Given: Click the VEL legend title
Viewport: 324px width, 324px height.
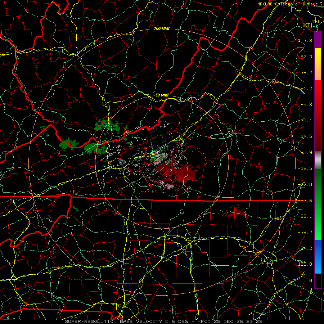Looking at the screenshot, I should (x=316, y=22).
